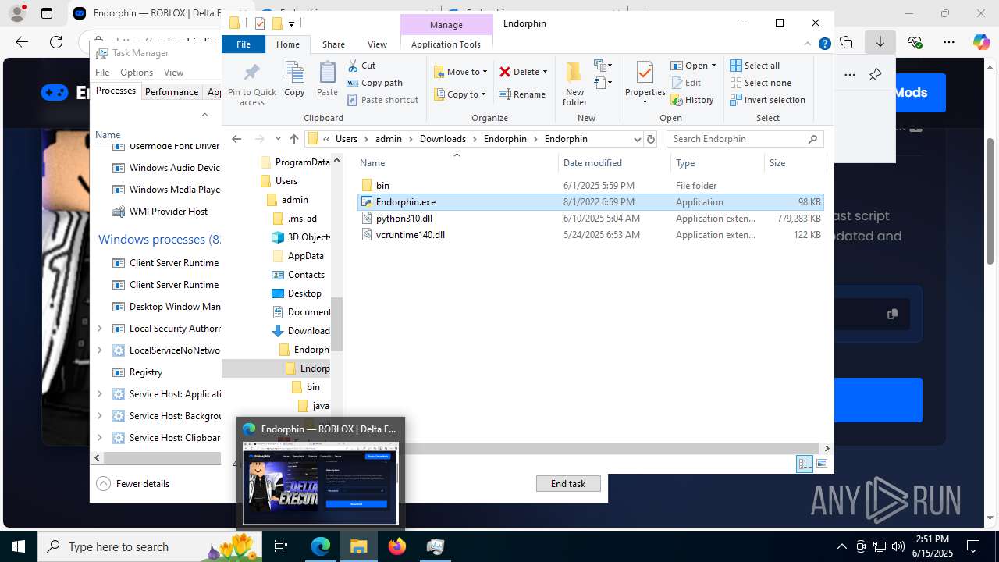Expand the address bar history dropdown
The image size is (999, 562).
pos(637,139)
